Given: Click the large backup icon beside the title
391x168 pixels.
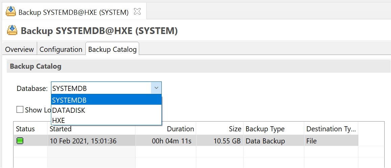Looking at the screenshot, I should click(12, 31).
